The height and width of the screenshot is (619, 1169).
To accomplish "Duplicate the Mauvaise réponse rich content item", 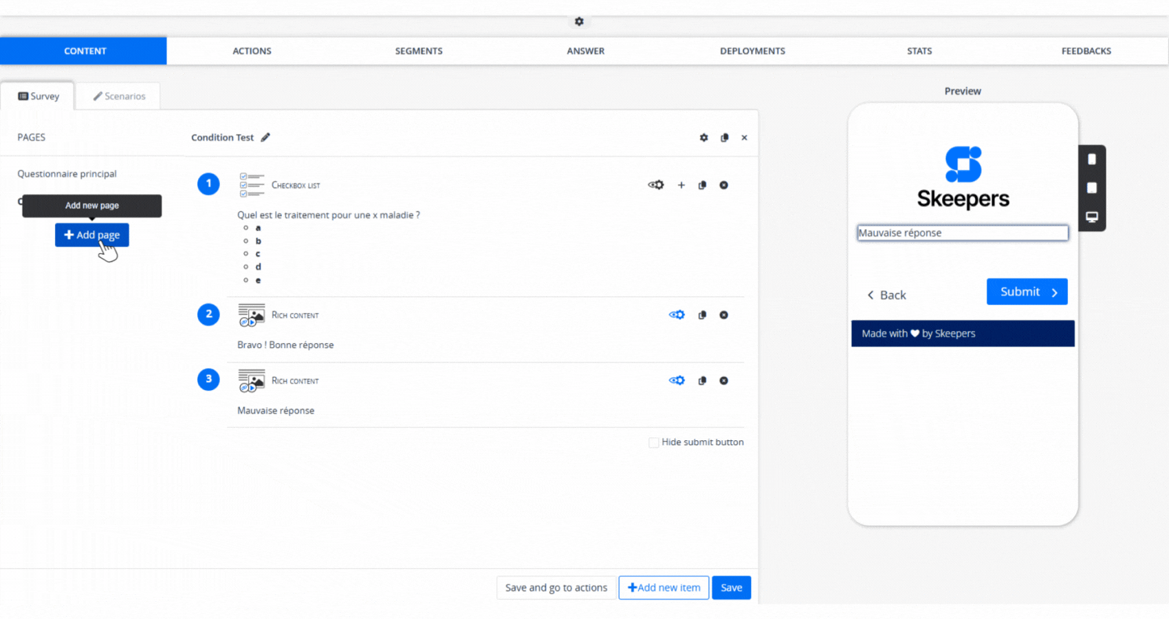I will [702, 380].
